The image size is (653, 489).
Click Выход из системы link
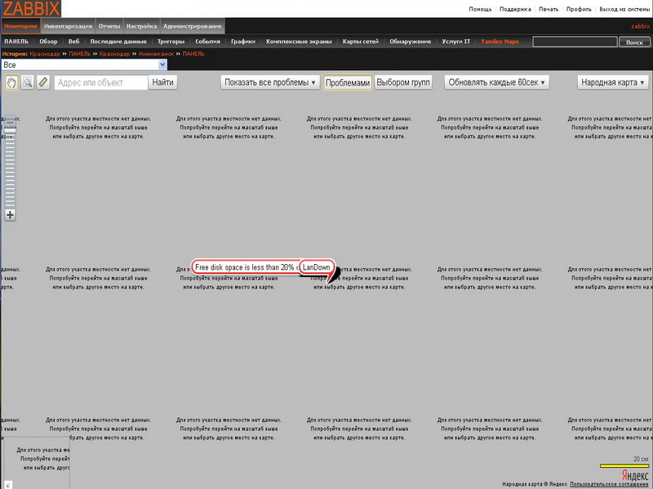[x=624, y=9]
